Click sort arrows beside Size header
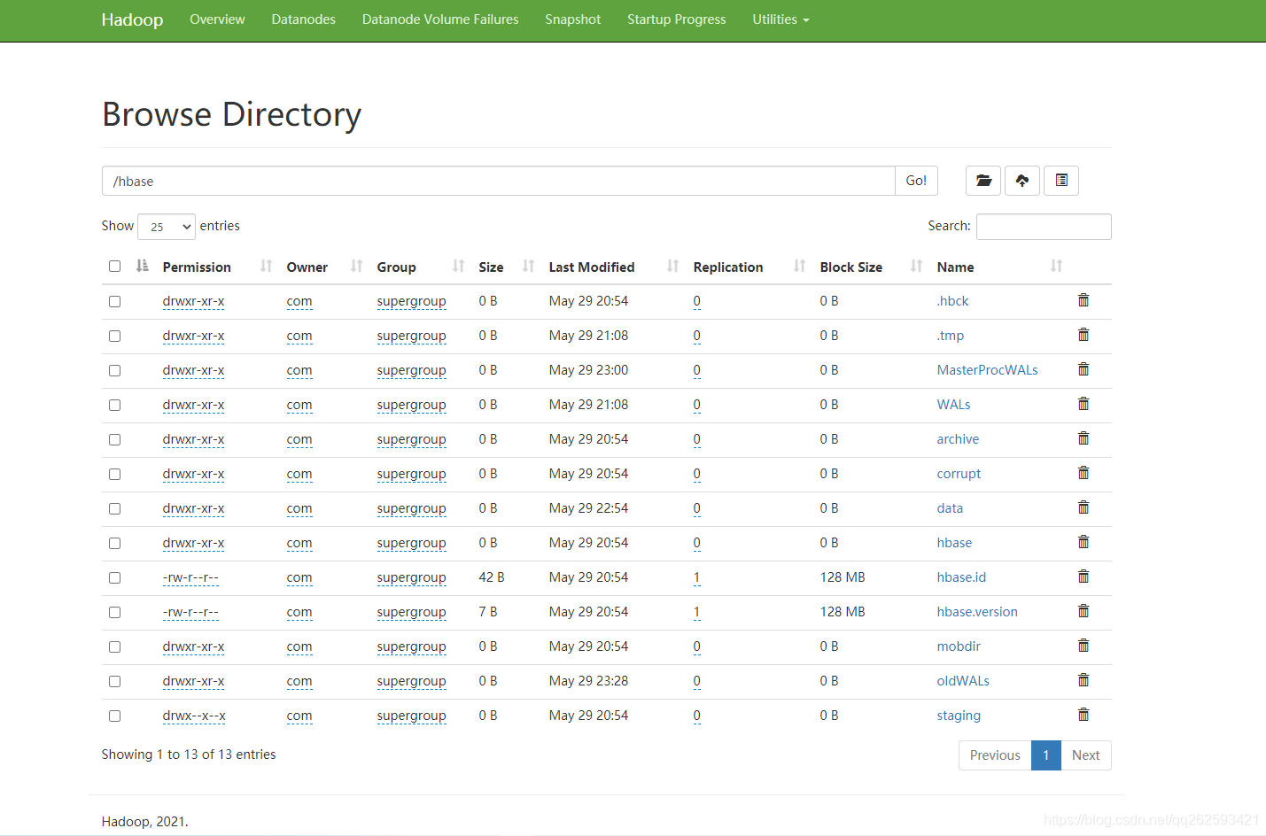This screenshot has width=1266, height=836. click(x=528, y=267)
